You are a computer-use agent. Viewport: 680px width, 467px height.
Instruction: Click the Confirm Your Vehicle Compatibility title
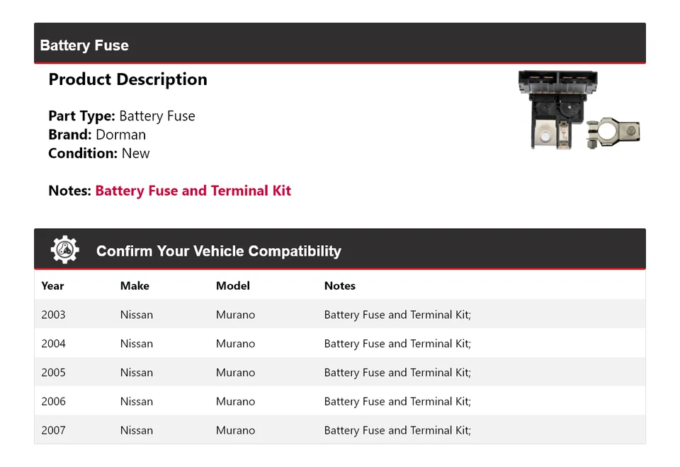(219, 251)
